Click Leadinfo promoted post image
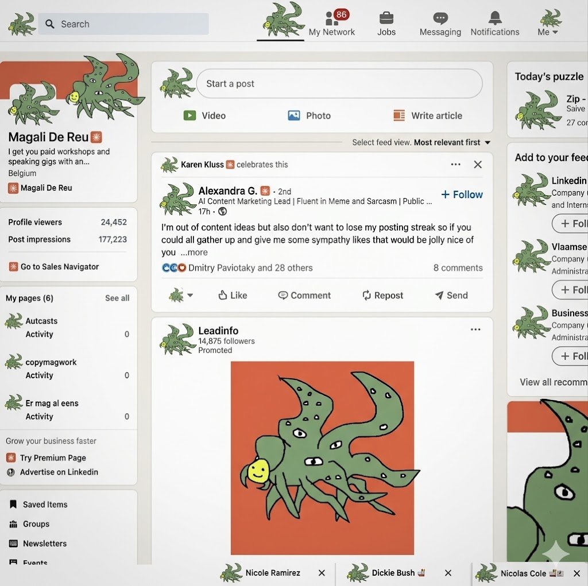The image size is (588, 586). click(x=322, y=458)
